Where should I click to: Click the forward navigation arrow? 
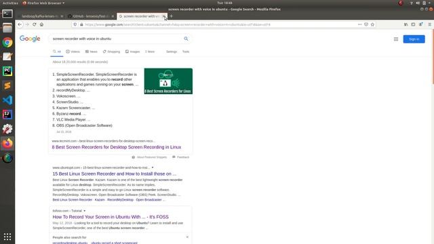tap(27, 24)
